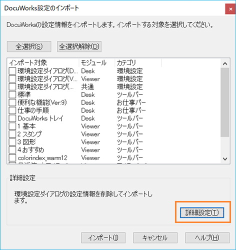This screenshot has height=250, width=236.
Task: Click the キャンセル button
Action: (x=155, y=237)
